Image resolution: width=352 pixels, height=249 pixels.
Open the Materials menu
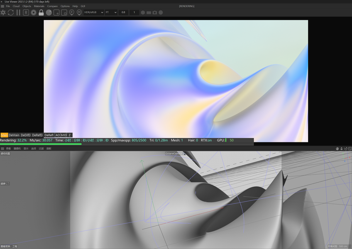click(x=39, y=6)
